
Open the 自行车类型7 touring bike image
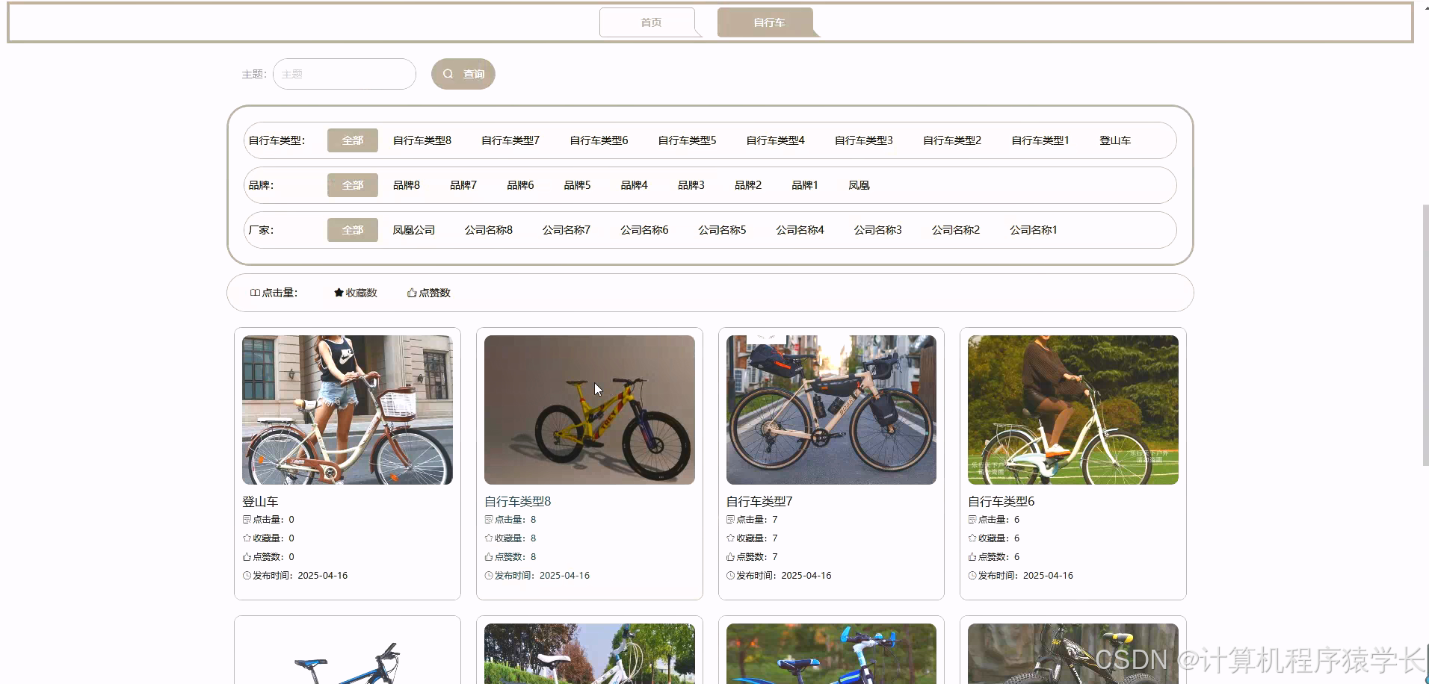click(831, 410)
